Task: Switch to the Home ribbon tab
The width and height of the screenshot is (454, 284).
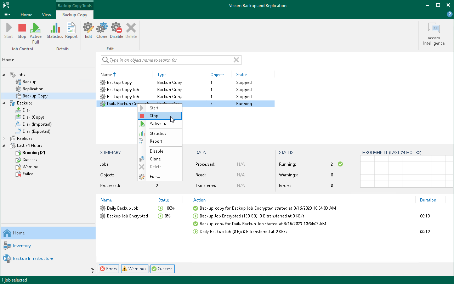Action: 26,15
